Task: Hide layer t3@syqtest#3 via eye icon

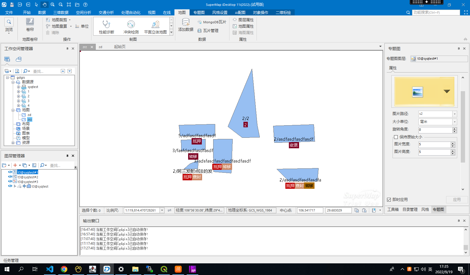Action: point(10,181)
